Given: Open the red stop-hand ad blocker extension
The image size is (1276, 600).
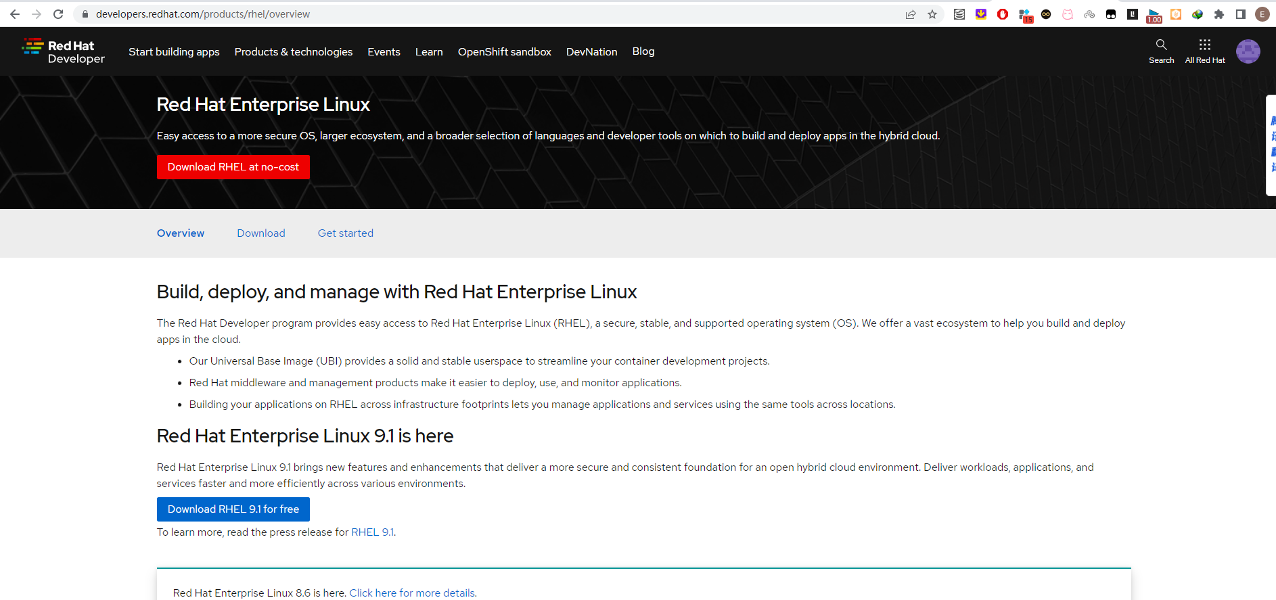Looking at the screenshot, I should (x=1003, y=14).
